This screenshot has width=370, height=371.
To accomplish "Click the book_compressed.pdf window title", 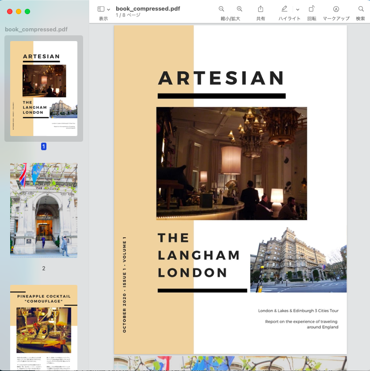I will [148, 8].
